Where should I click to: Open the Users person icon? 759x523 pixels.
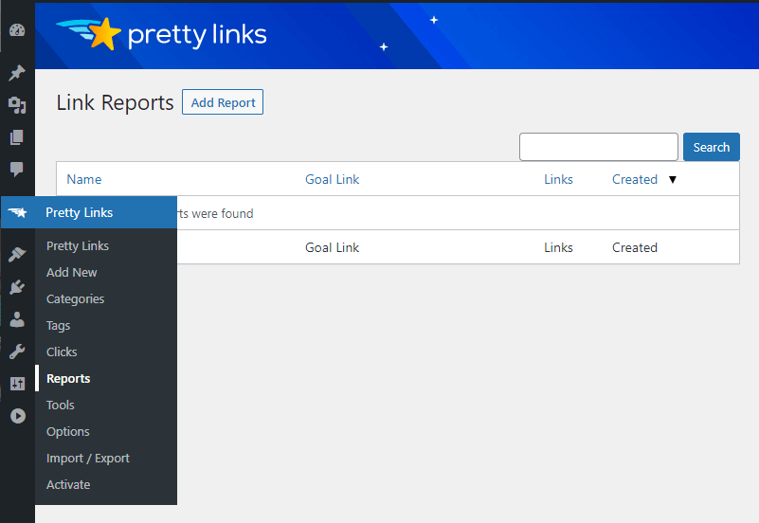coord(17,319)
